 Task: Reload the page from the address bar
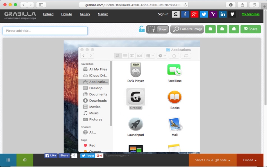click(185, 5)
